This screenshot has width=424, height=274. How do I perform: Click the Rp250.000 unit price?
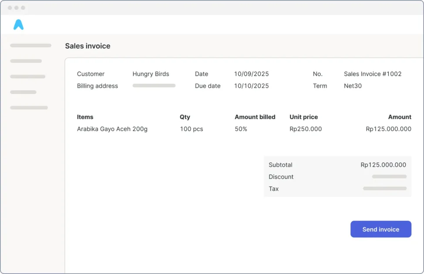(x=306, y=129)
